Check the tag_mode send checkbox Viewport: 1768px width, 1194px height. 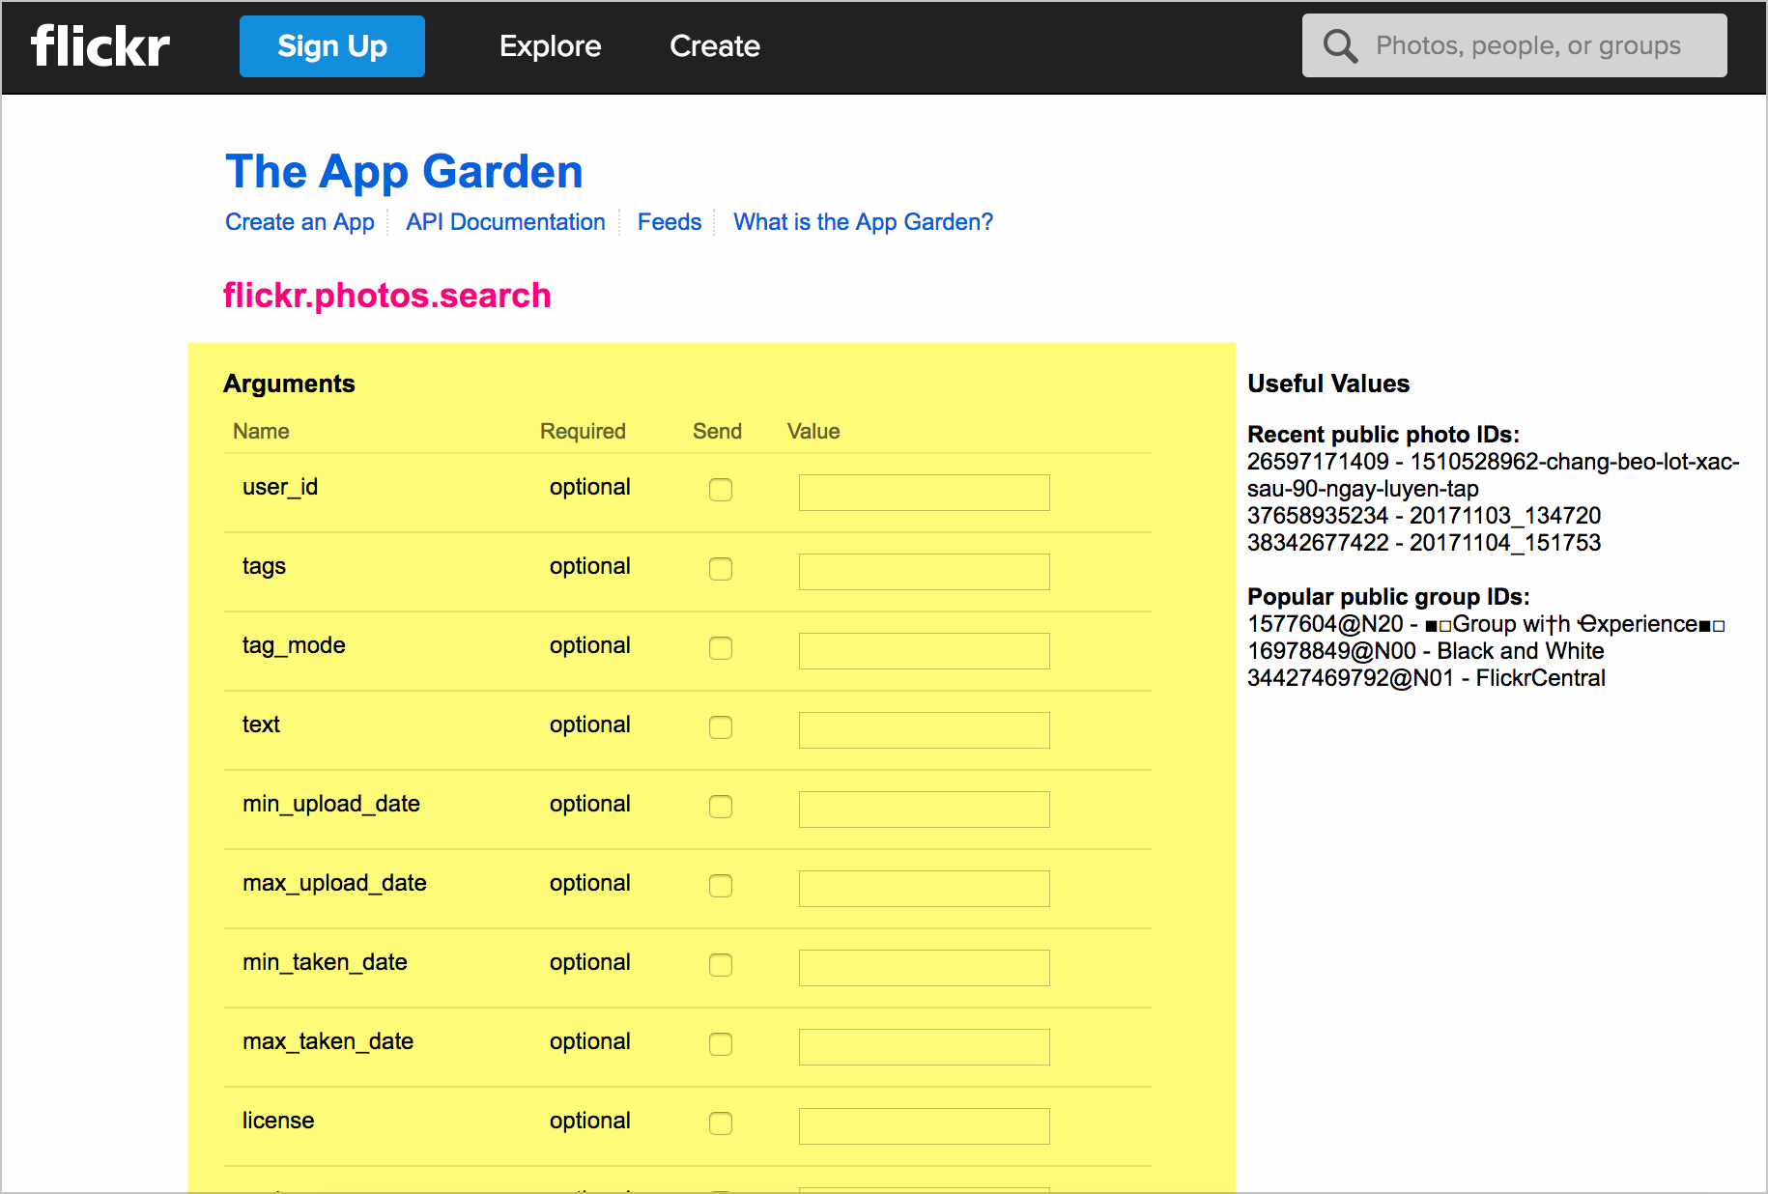pos(721,648)
